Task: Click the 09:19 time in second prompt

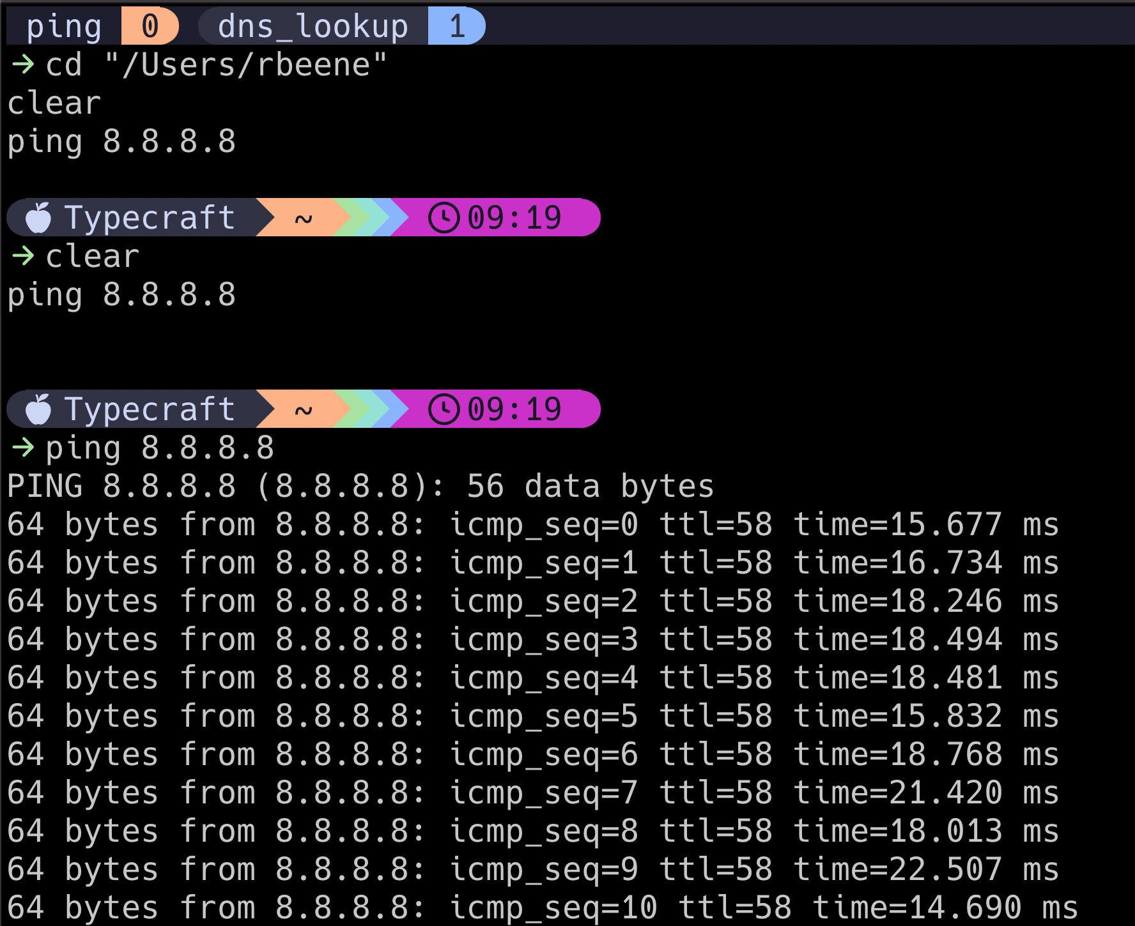Action: [514, 409]
